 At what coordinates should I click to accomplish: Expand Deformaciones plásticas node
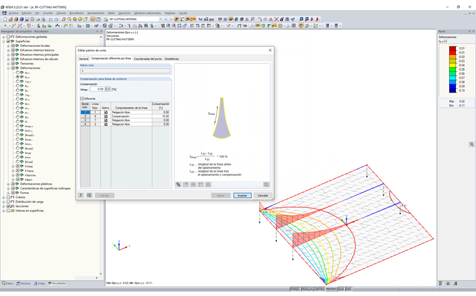(x=8, y=184)
